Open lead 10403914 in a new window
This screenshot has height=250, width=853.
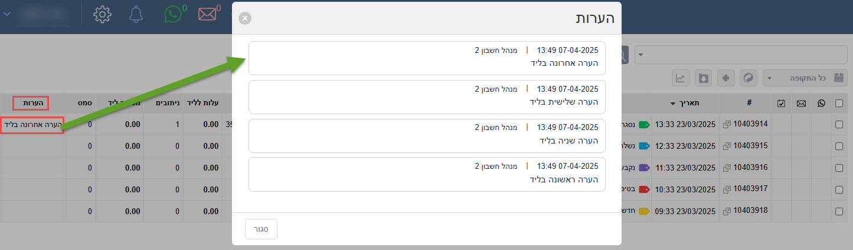click(727, 124)
